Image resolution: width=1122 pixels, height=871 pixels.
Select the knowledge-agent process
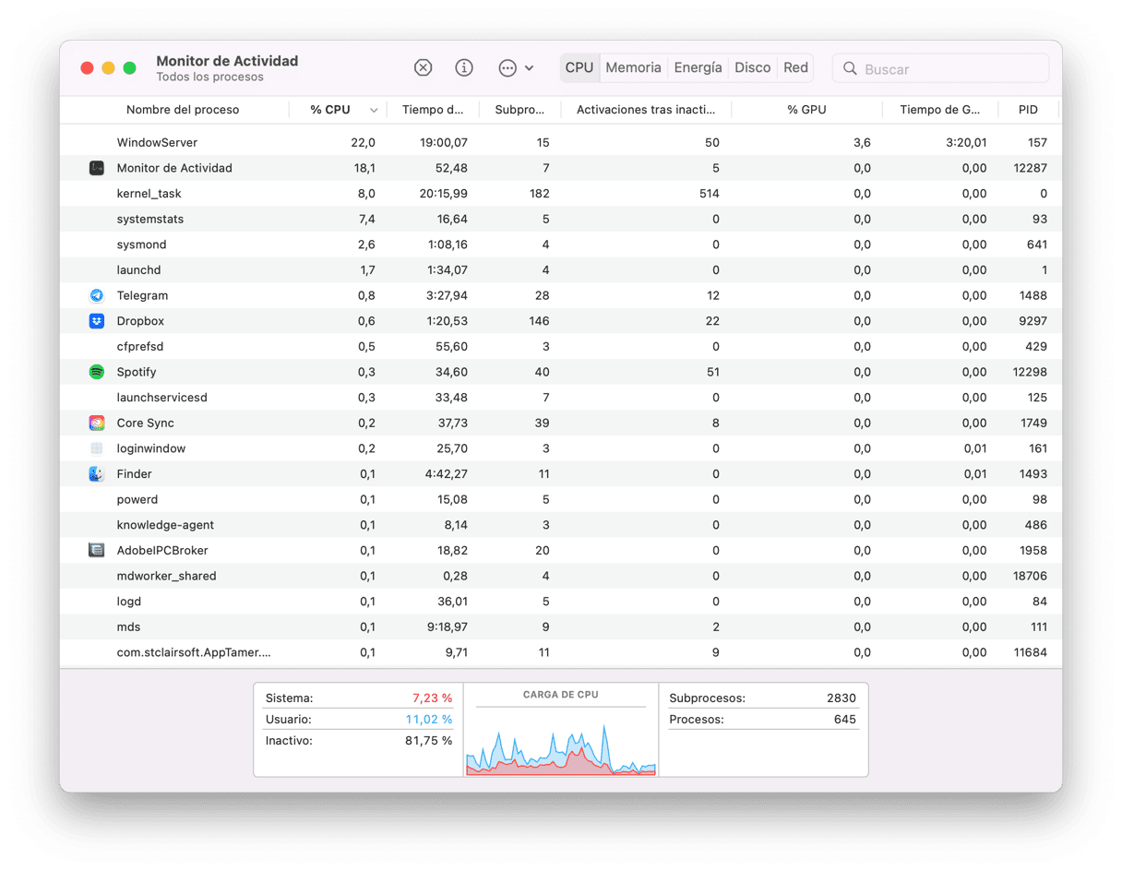165,525
